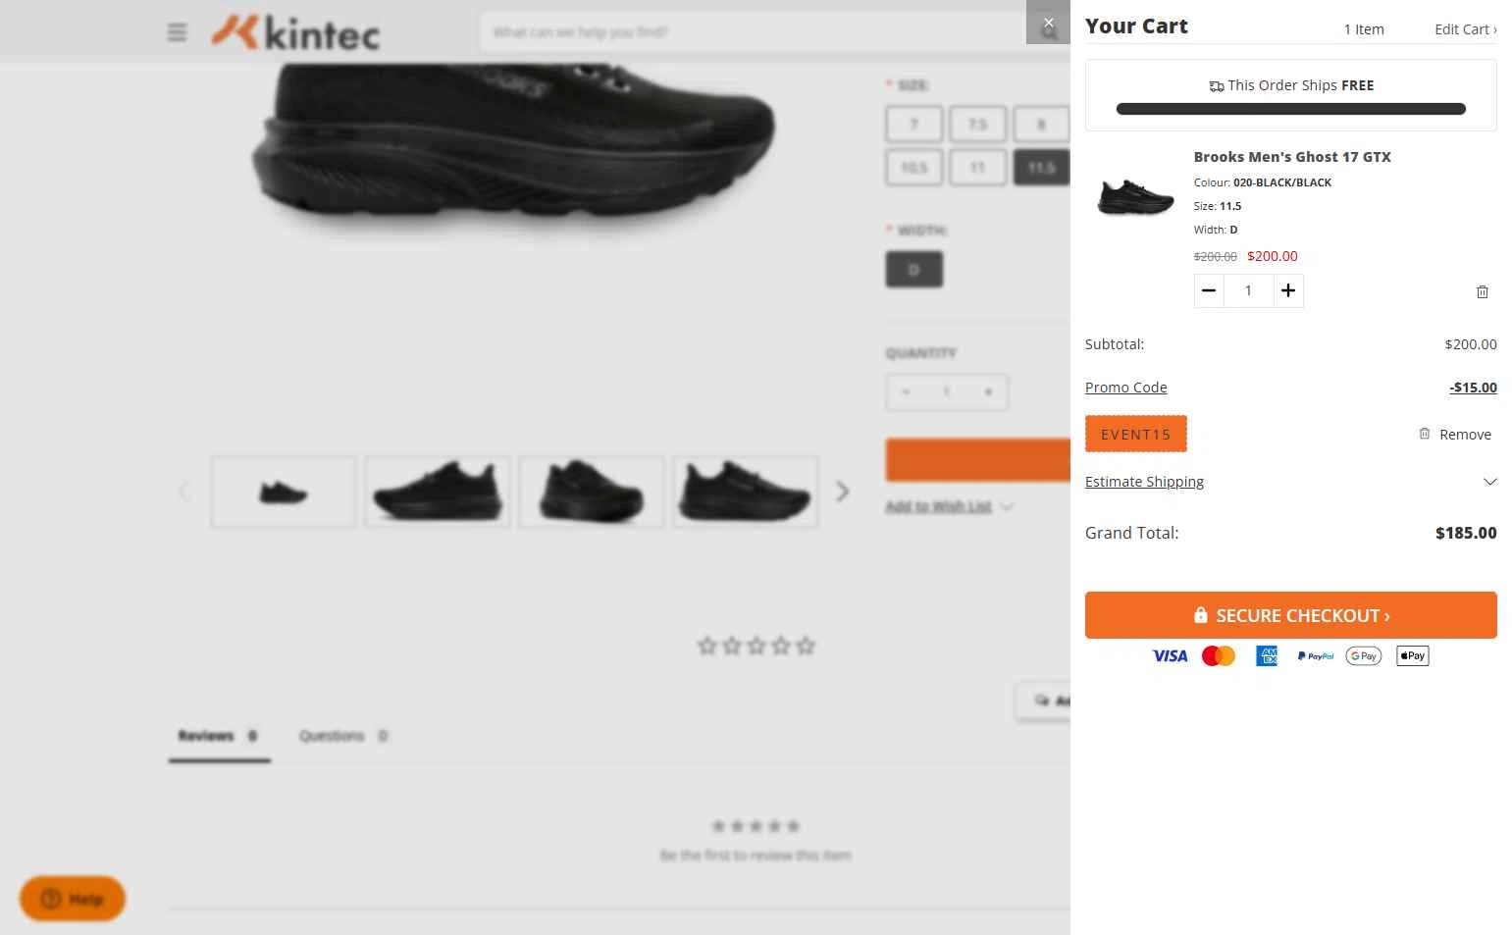Show previous product thumbnails with left arrow
1512x935 pixels.
pyautogui.click(x=183, y=492)
